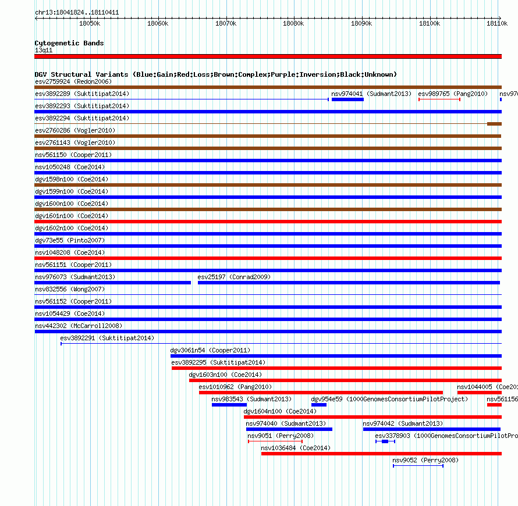Click the dgv954e59 short blue bar
518x506 pixels.
(x=319, y=405)
